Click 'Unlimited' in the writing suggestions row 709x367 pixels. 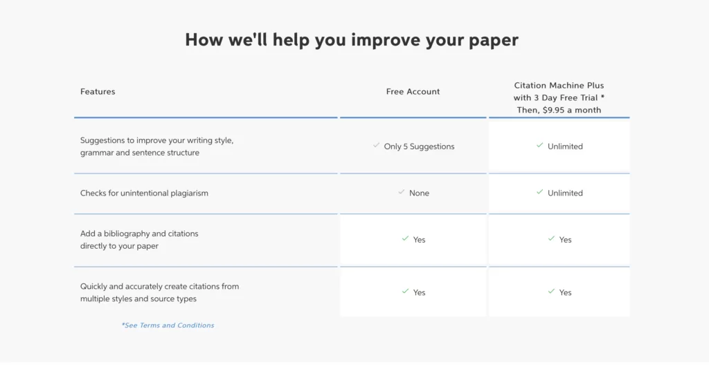565,147
